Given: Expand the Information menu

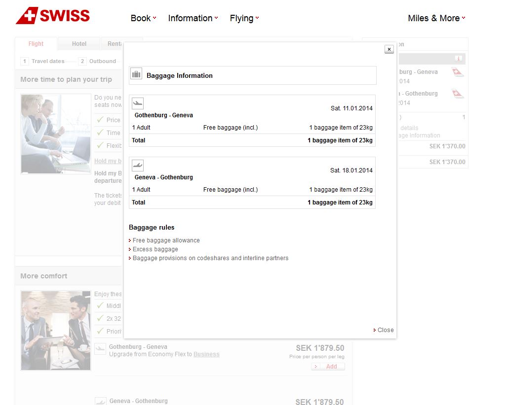Looking at the screenshot, I should point(193,18).
